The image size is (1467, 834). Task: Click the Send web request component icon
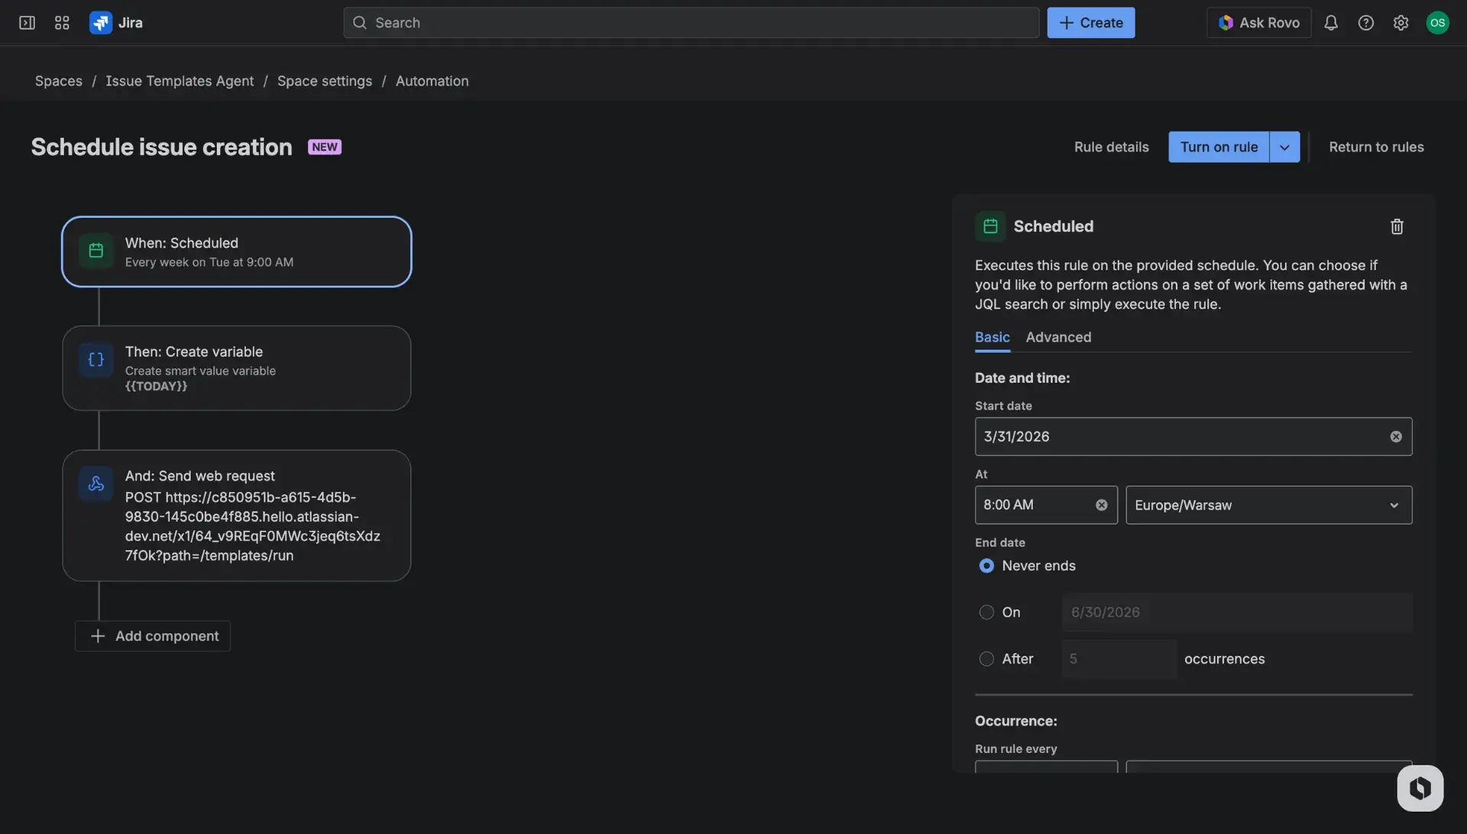[96, 483]
